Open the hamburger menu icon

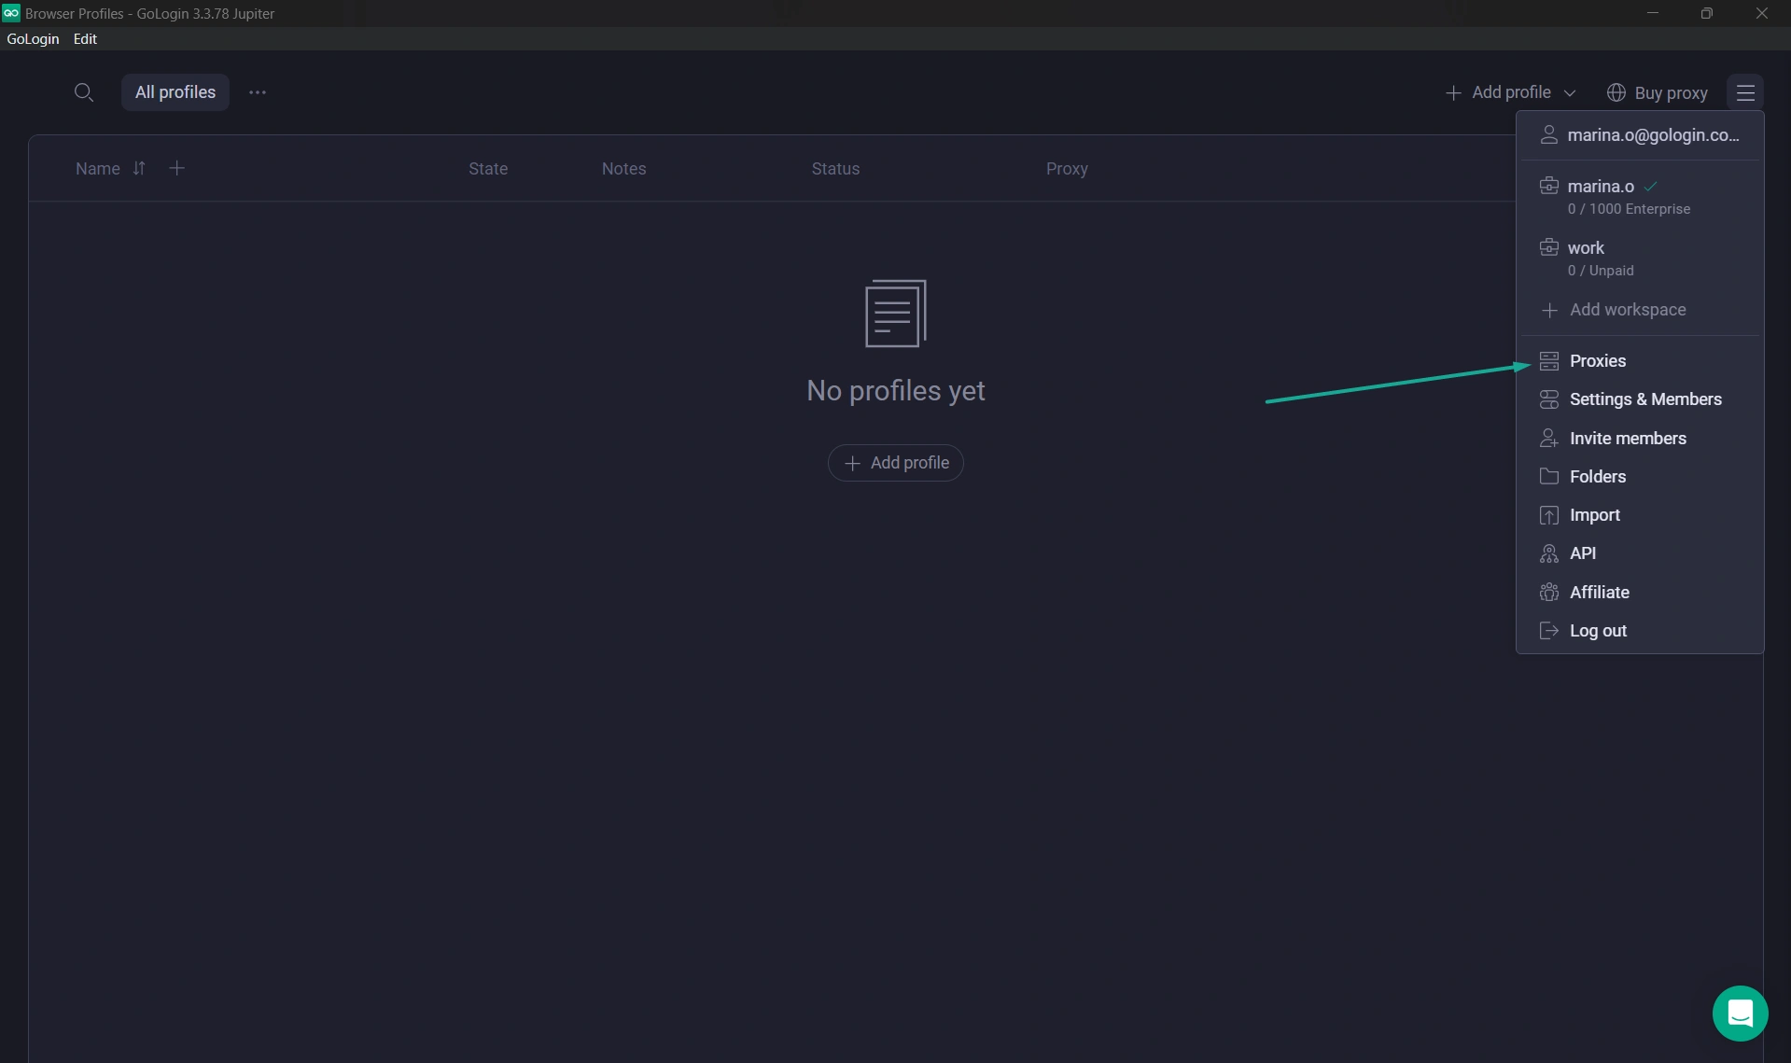click(x=1744, y=92)
